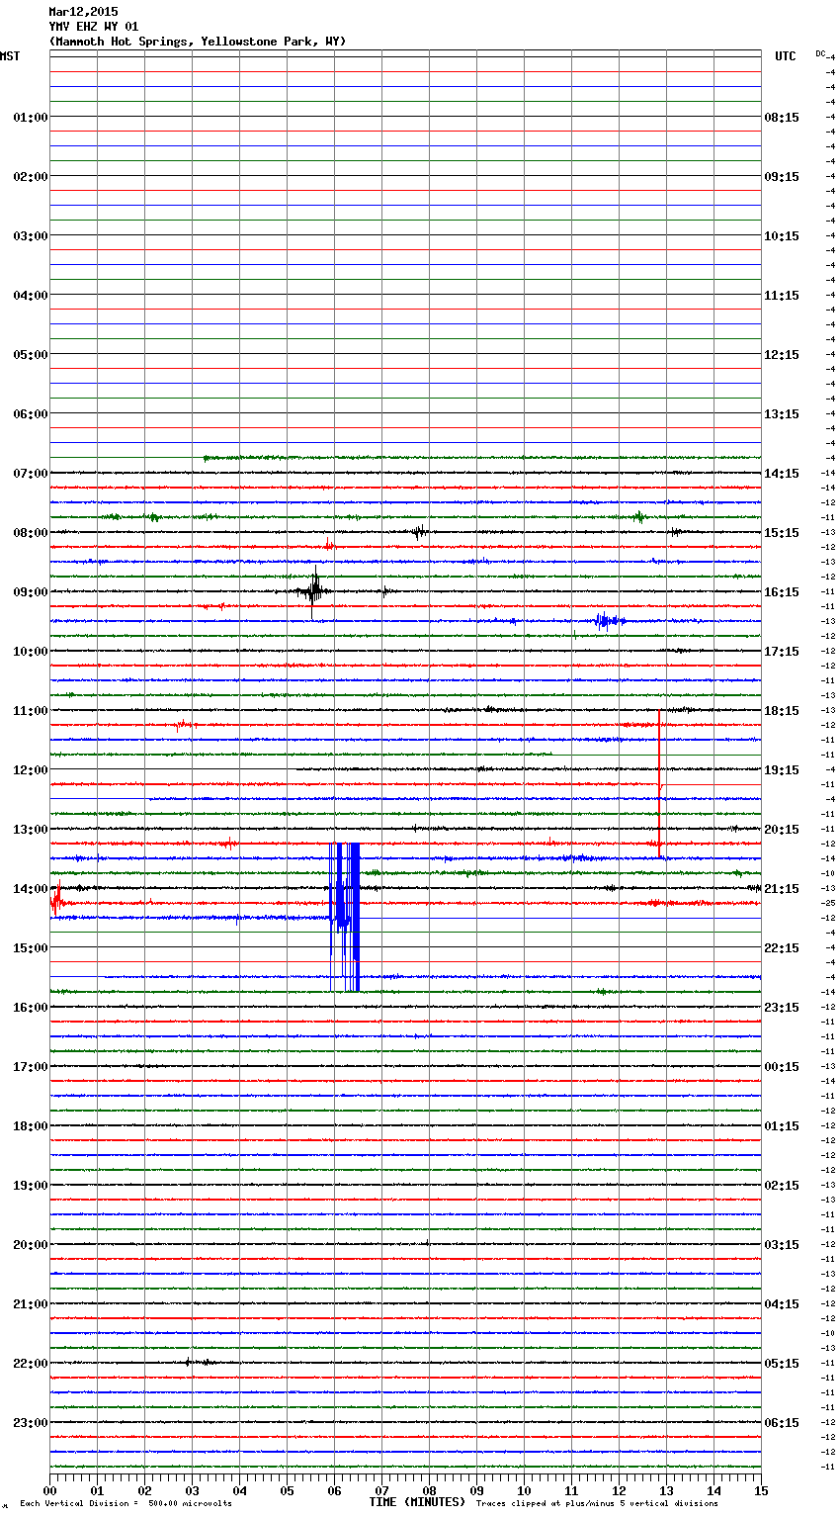Click the black seismic event on 09:00 trace
This screenshot has width=840, height=1517.
[314, 590]
